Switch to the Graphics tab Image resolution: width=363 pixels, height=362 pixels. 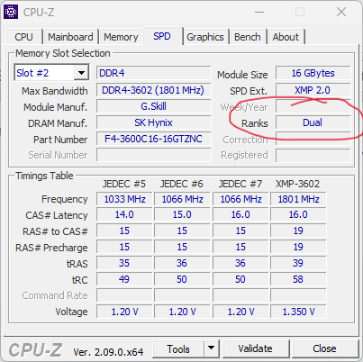tap(205, 37)
